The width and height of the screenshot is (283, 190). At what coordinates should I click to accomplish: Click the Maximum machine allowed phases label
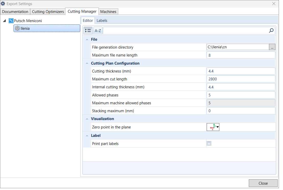coord(122,103)
